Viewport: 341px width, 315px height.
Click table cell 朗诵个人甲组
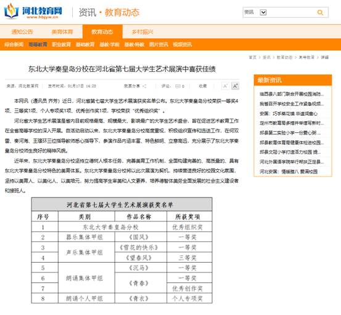(x=86, y=298)
